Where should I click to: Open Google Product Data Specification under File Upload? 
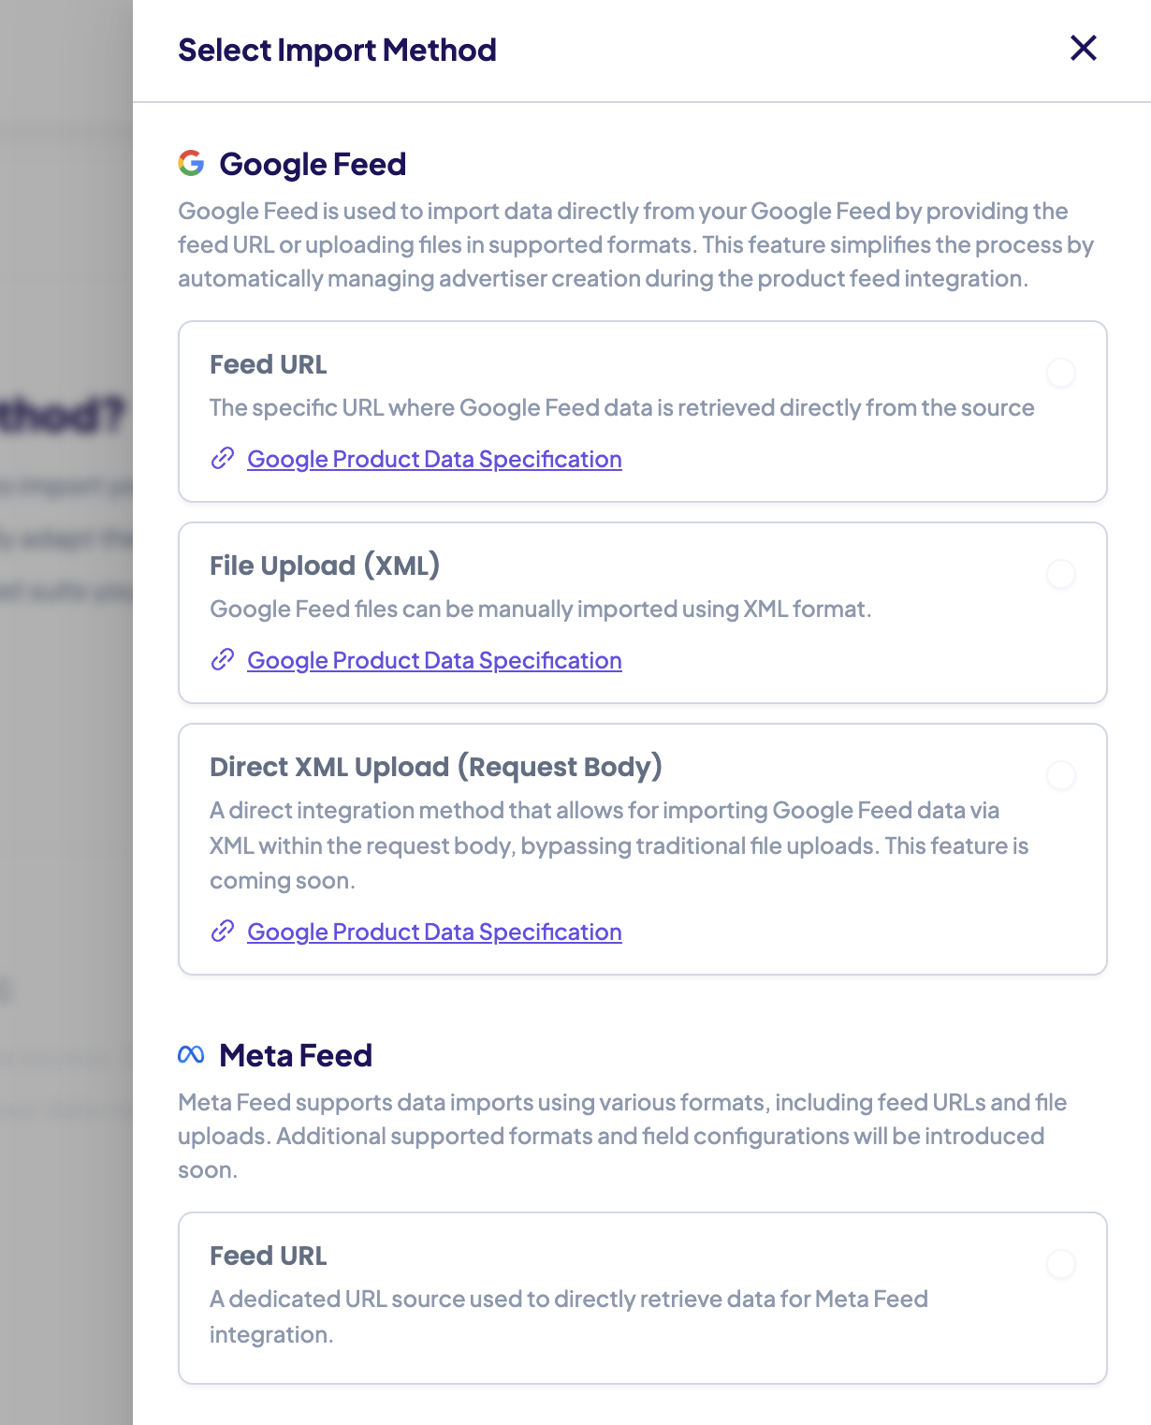434,660
